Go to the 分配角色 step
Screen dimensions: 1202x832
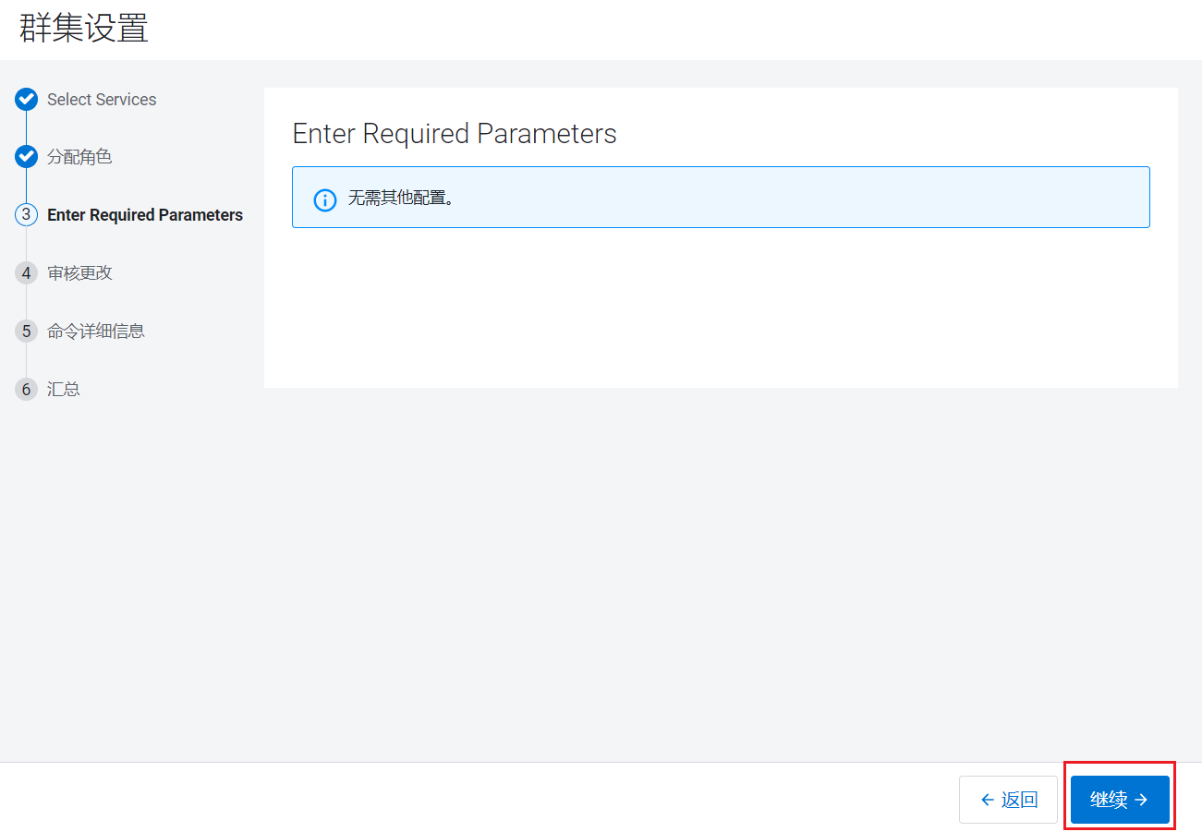(x=79, y=157)
